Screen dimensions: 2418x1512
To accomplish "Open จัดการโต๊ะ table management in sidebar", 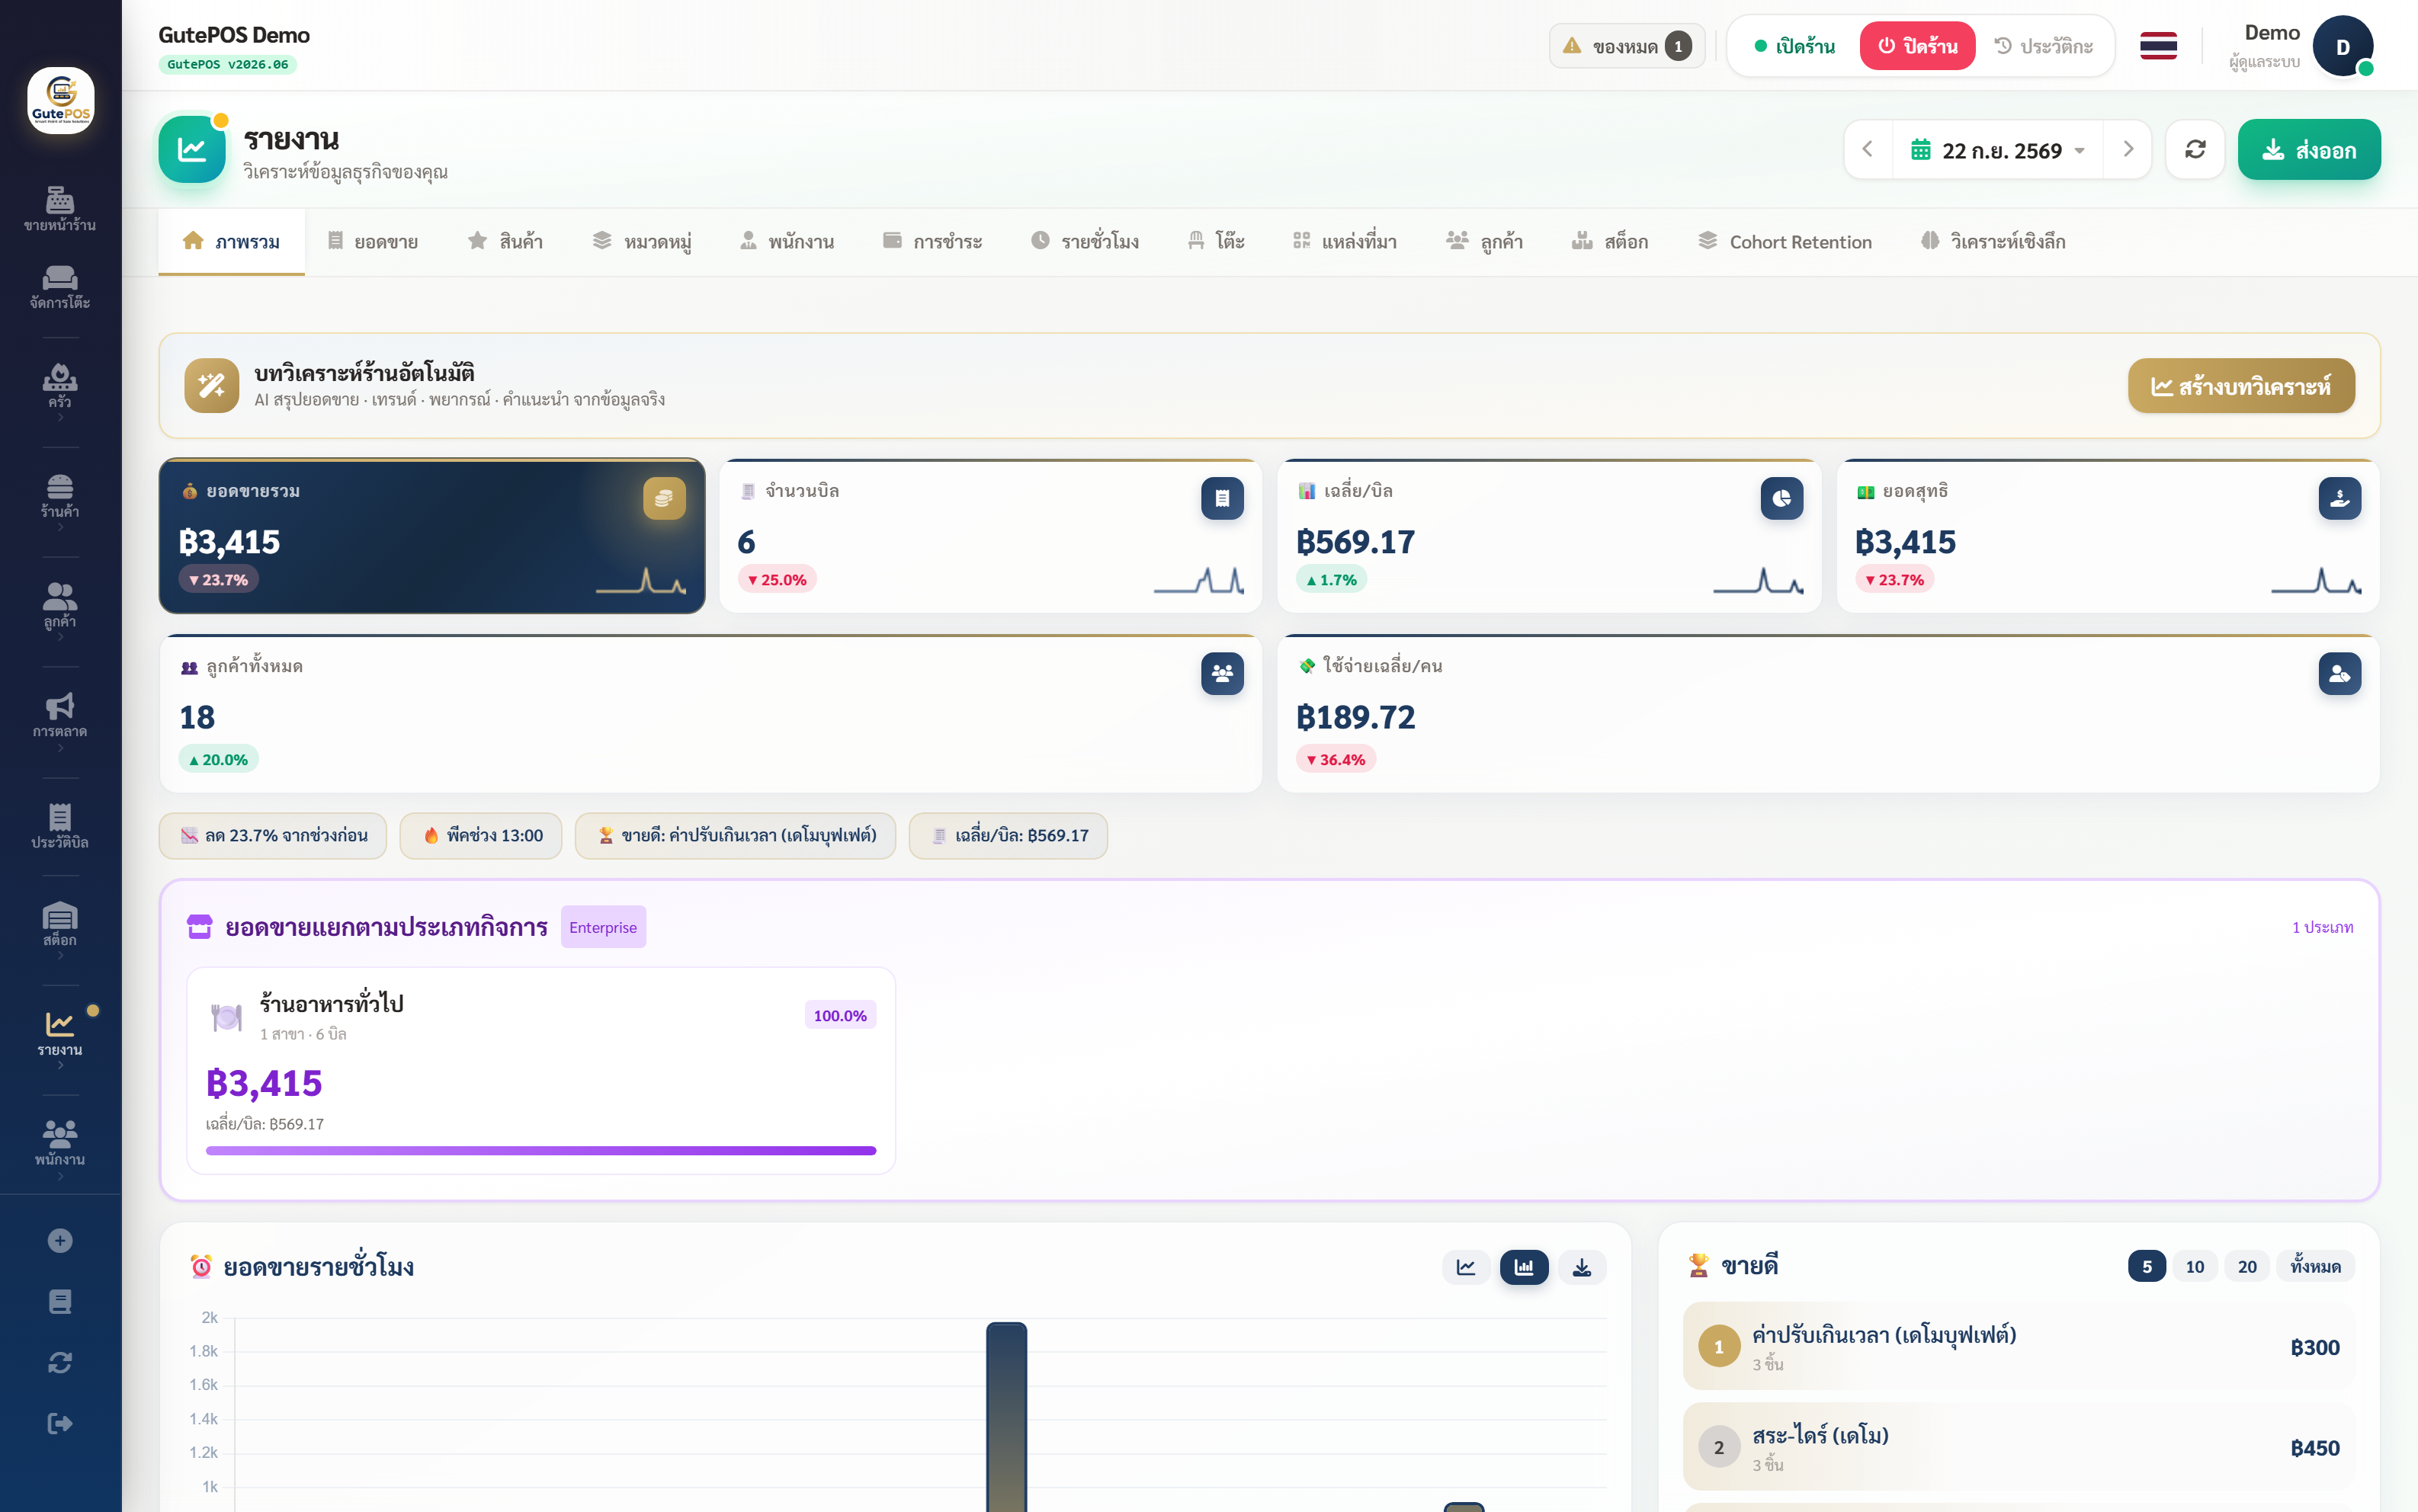I will coord(60,287).
